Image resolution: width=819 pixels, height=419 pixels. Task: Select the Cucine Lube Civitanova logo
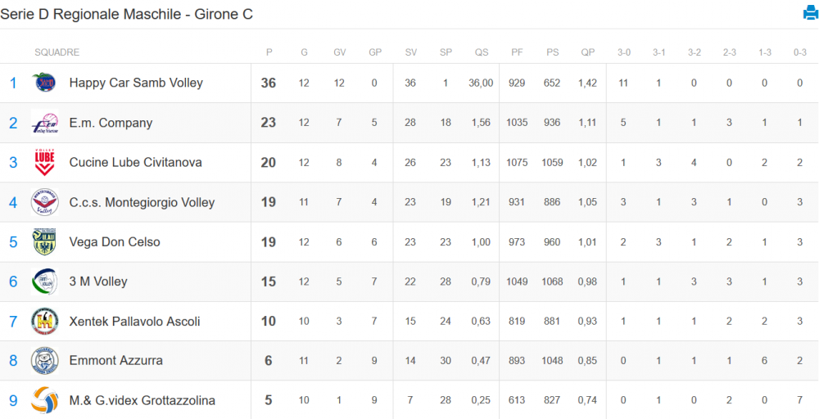[44, 162]
